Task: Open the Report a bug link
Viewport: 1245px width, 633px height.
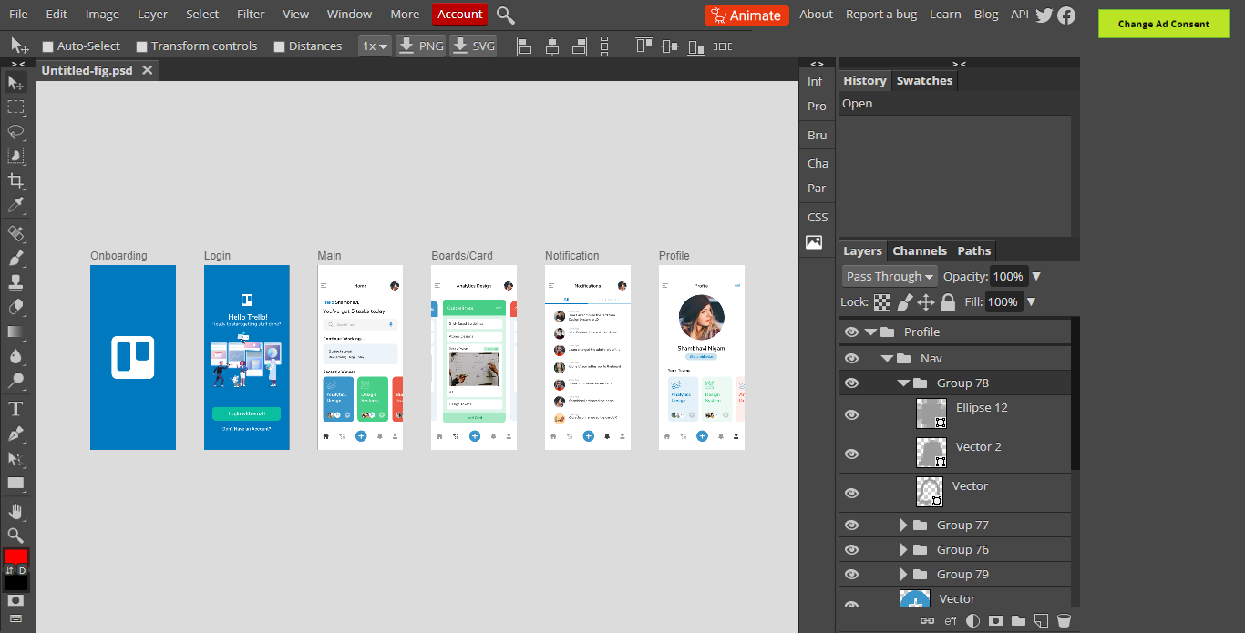Action: 881,14
